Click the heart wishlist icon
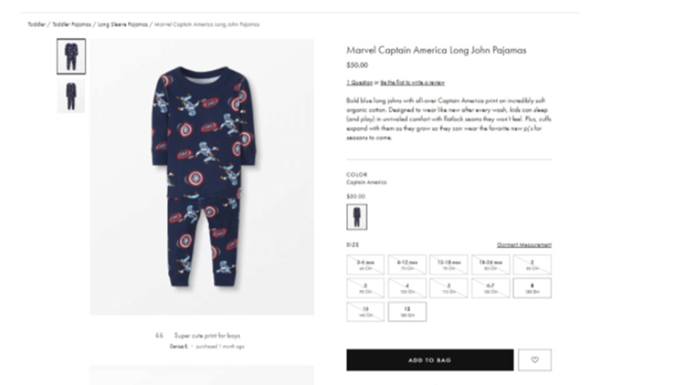Screen dimensions: 685x385 coord(534,360)
